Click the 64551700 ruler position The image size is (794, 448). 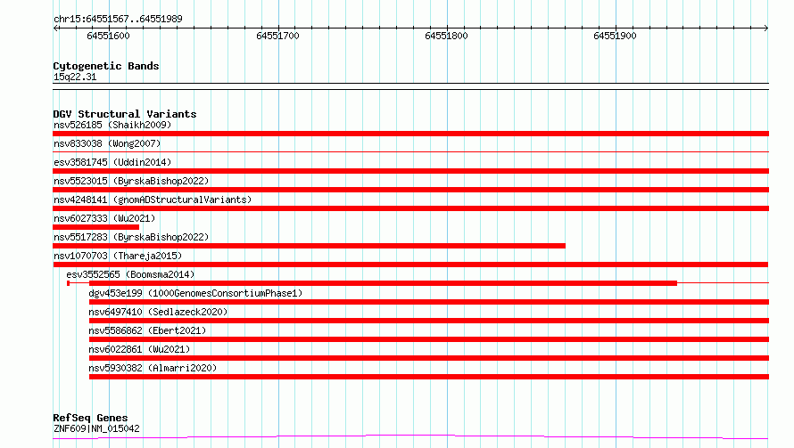tap(277, 36)
